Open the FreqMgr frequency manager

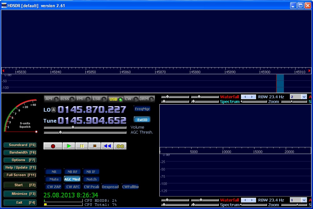point(142,109)
